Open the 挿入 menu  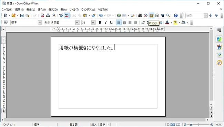pos(42,10)
